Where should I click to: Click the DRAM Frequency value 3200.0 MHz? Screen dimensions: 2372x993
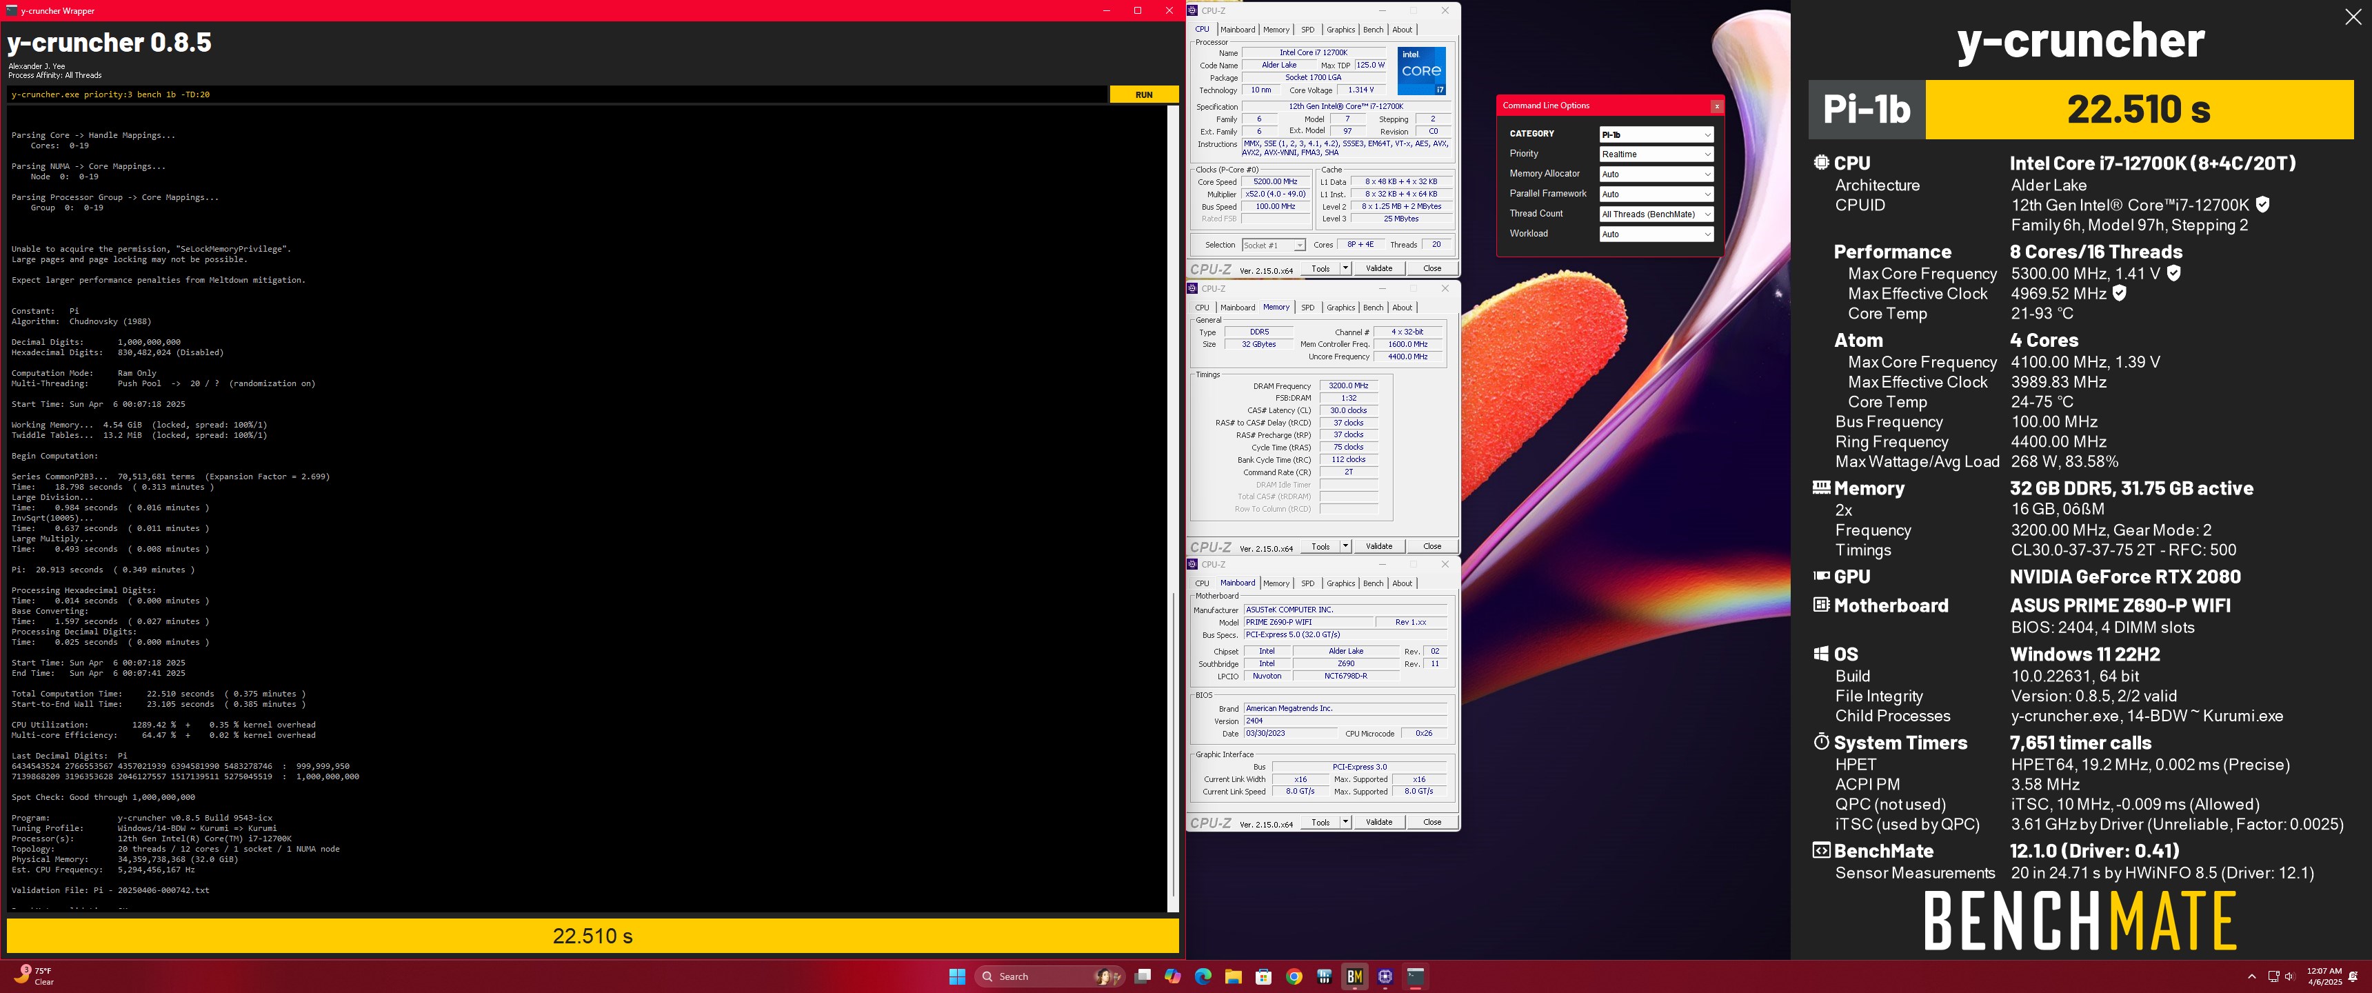click(x=1348, y=386)
